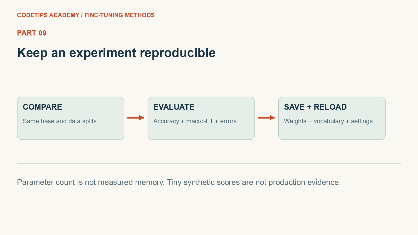Image resolution: width=418 pixels, height=235 pixels.
Task: Click the 'Weights + vocabulary + settings' text
Action: click(328, 121)
